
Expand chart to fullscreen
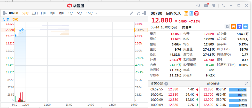[x=138, y=13]
